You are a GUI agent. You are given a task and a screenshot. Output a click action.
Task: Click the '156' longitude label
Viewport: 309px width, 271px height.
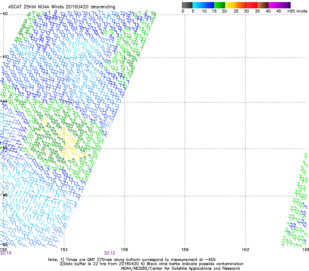point(124,250)
